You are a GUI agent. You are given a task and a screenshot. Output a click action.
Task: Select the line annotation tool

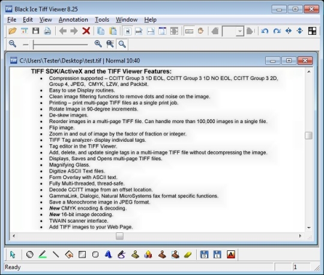click(x=56, y=255)
